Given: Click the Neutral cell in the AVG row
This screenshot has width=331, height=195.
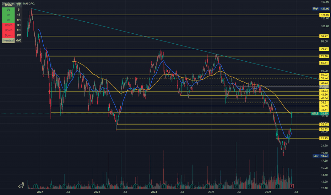Looking at the screenshot, I should (x=9, y=40).
